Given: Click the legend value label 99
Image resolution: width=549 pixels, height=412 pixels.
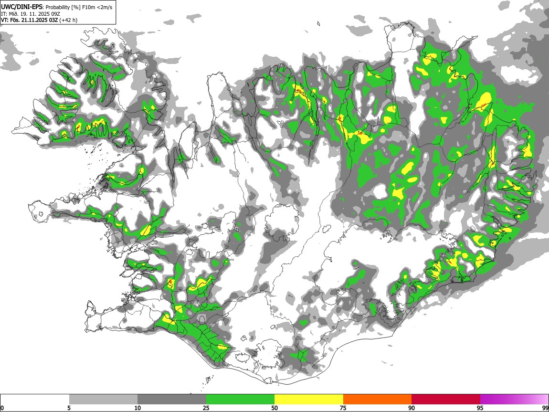Looking at the screenshot, I should [x=545, y=408].
